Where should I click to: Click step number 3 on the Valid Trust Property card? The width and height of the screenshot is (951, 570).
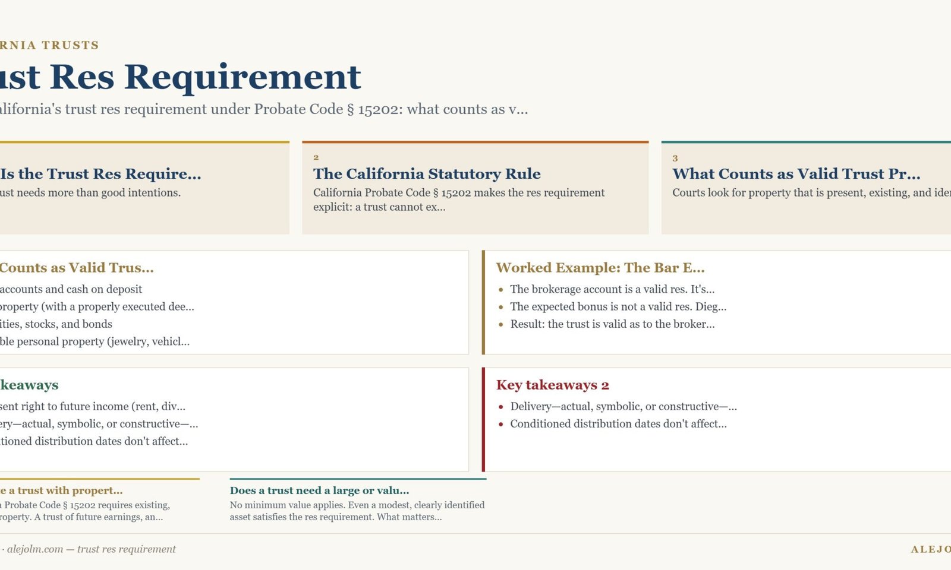tap(675, 158)
